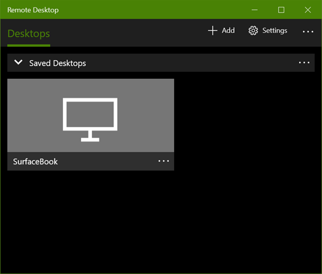Click the SurfaceBook name label
The image size is (322, 274).
pos(35,162)
